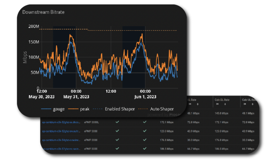Select the Calc DL Rate column header

pyautogui.click(x=222, y=100)
